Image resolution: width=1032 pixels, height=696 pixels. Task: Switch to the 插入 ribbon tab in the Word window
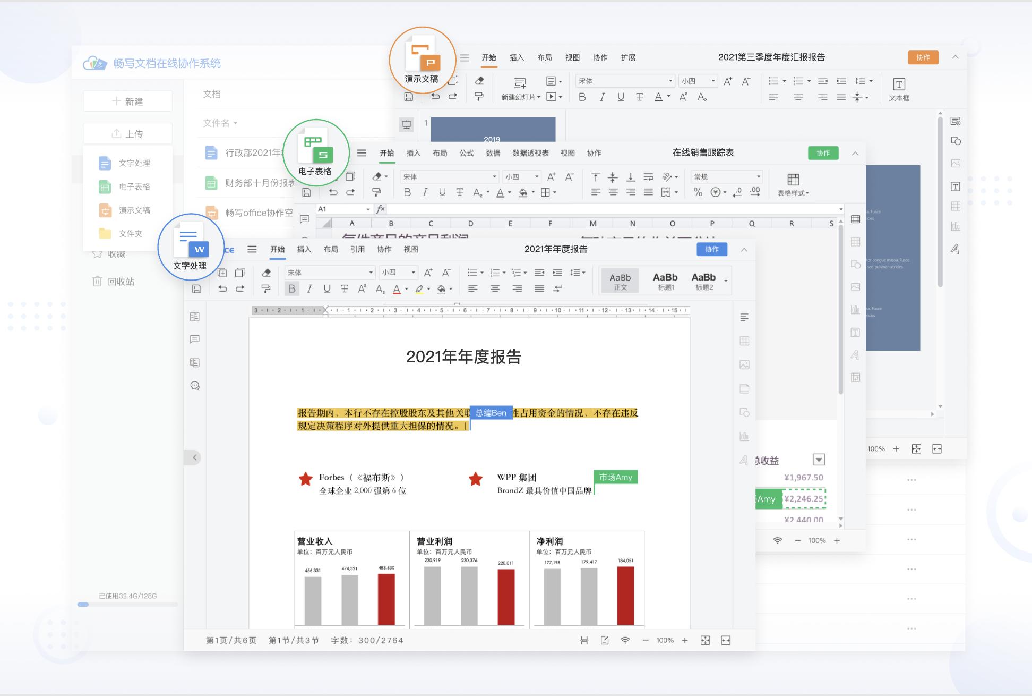[x=304, y=249]
